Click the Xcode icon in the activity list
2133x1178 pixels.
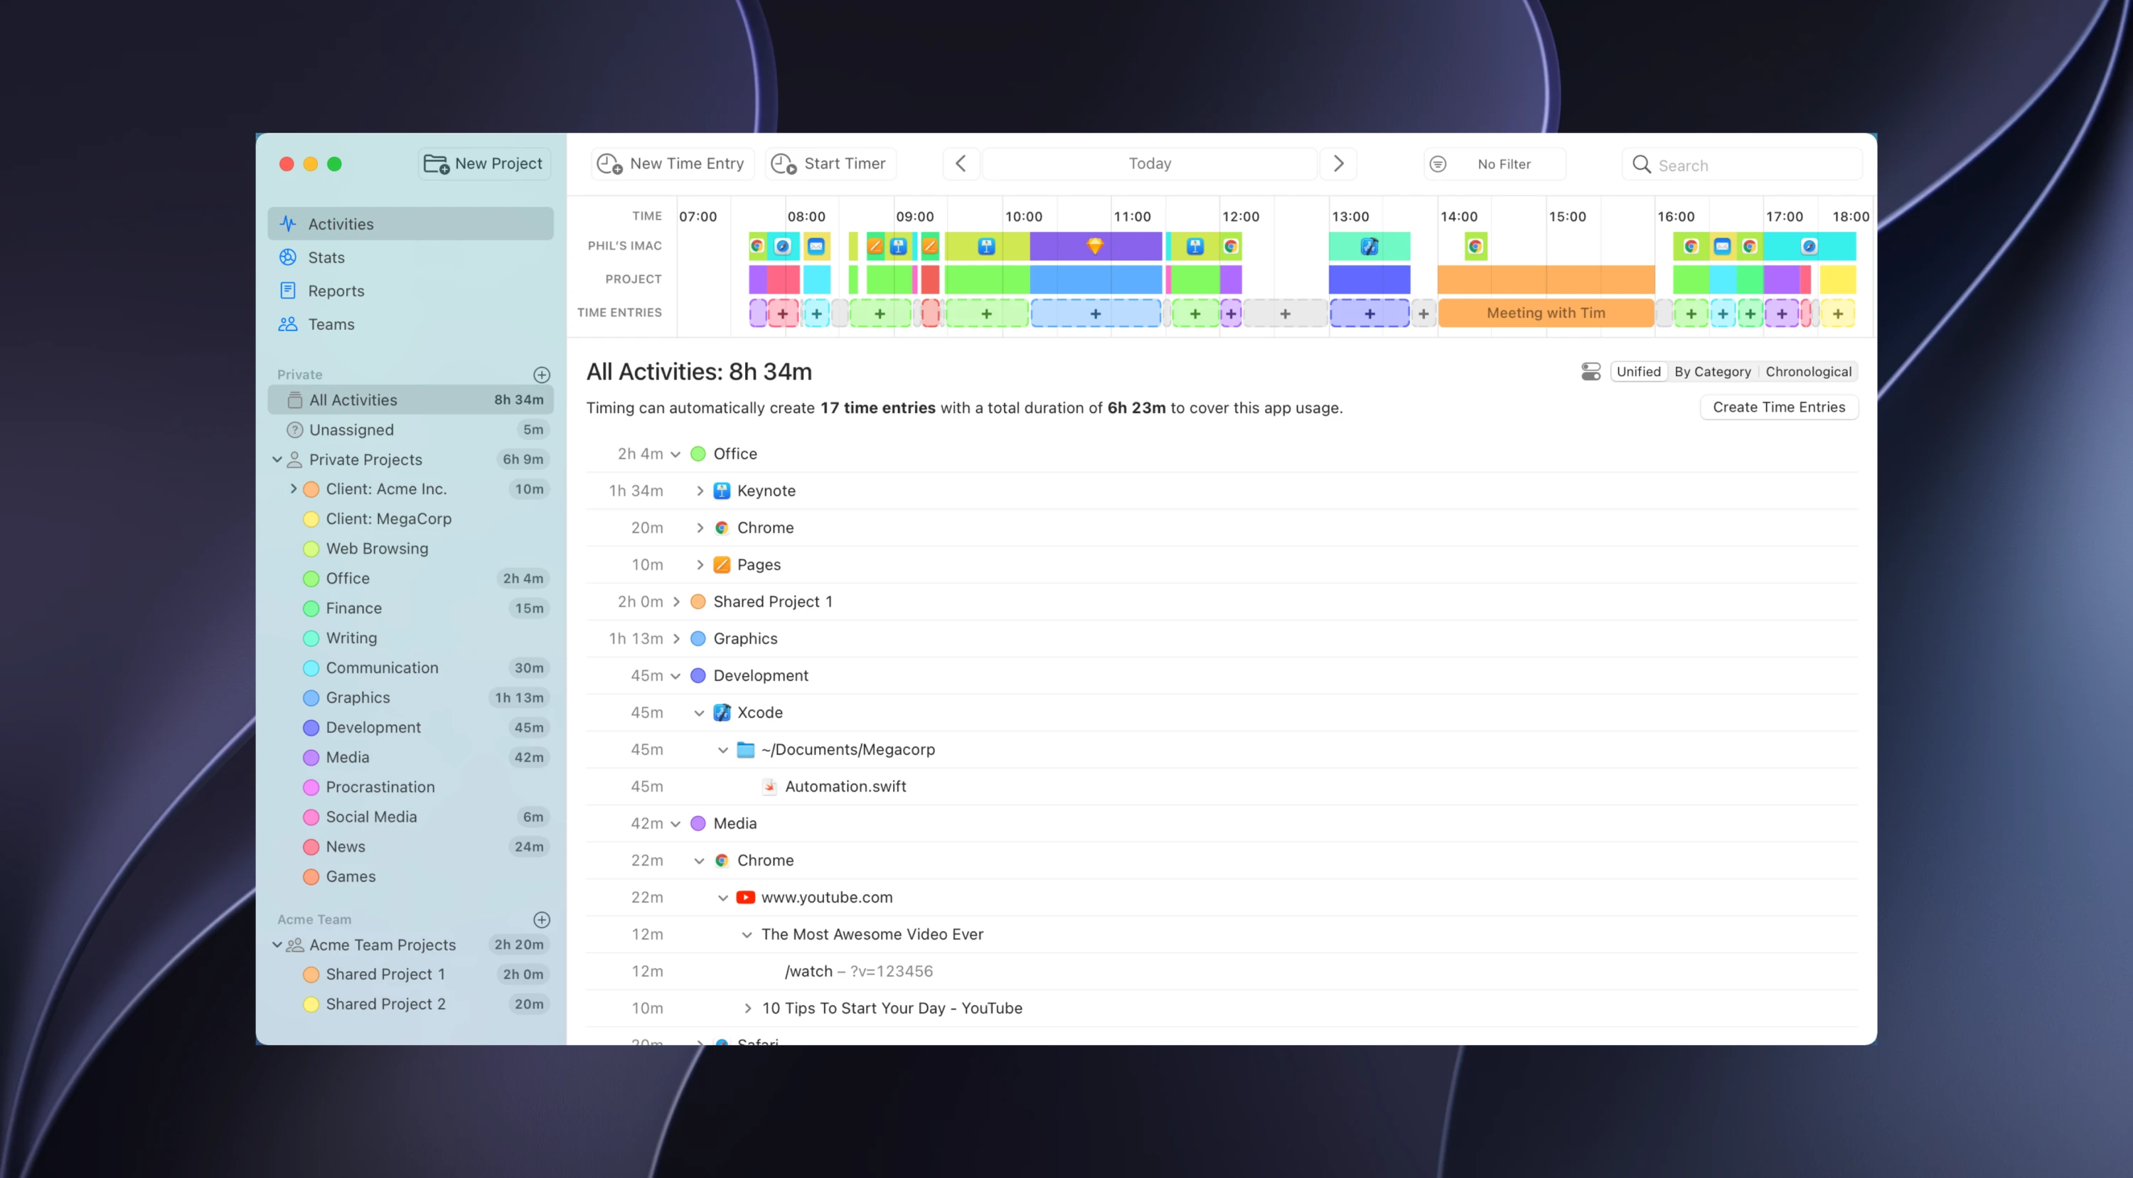click(x=722, y=713)
